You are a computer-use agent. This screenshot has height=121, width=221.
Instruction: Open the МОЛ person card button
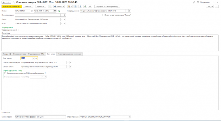coord(64,24)
